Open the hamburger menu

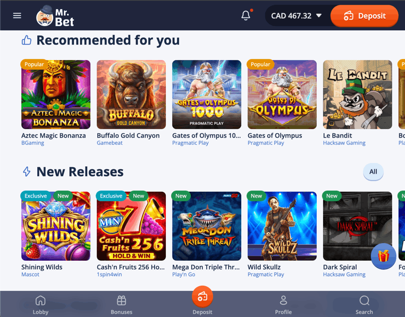[x=17, y=15]
